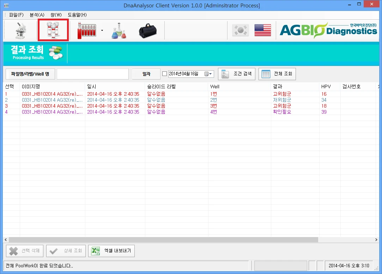
Task: Focus the file name search field
Action: tap(93, 74)
